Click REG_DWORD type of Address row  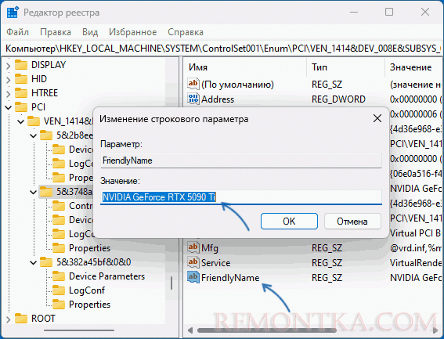pos(338,99)
